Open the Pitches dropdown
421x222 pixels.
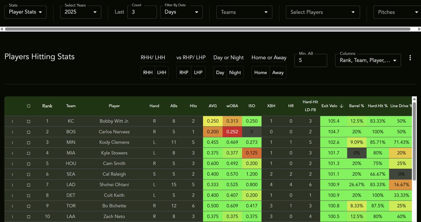pyautogui.click(x=397, y=12)
